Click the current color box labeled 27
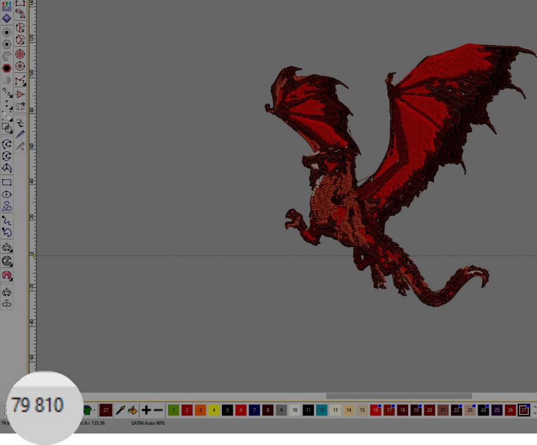The width and height of the screenshot is (537, 445). click(106, 410)
